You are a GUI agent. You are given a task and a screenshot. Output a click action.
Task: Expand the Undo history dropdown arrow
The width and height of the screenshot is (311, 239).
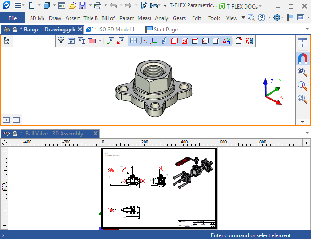(121, 5)
